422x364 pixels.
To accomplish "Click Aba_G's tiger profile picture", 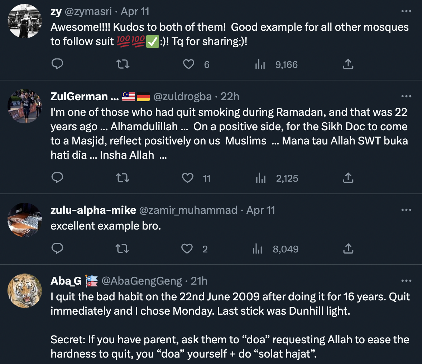I will 25,290.
